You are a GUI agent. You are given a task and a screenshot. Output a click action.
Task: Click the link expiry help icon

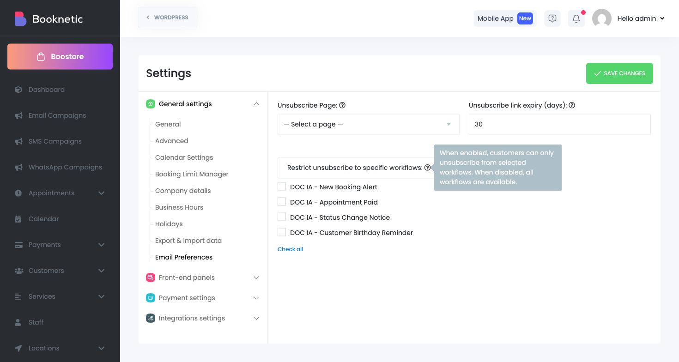(x=572, y=105)
